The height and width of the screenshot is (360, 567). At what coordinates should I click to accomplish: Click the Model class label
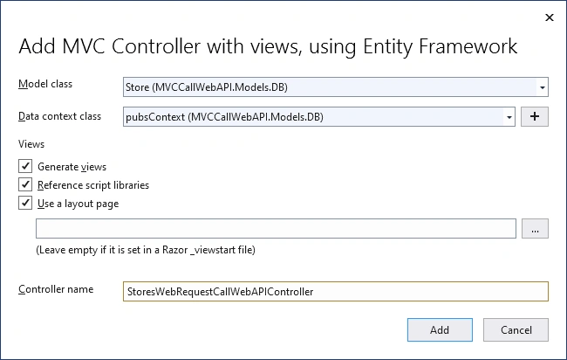[x=45, y=84]
